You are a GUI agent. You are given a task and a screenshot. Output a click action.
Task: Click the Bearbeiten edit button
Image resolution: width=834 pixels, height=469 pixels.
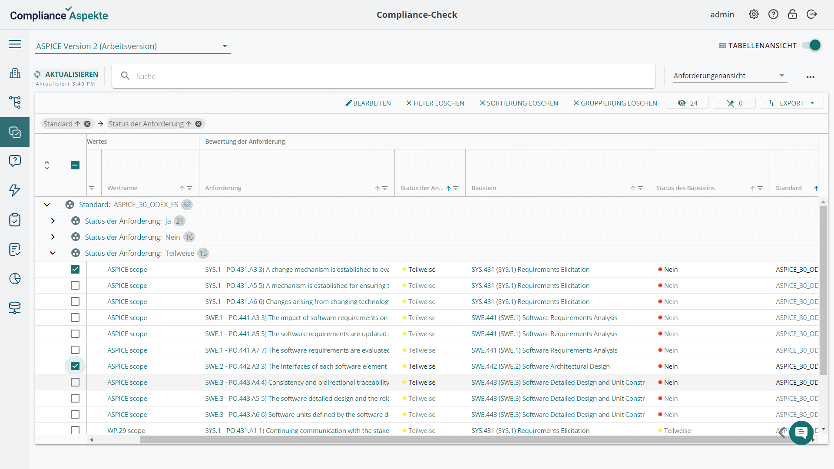click(x=368, y=103)
